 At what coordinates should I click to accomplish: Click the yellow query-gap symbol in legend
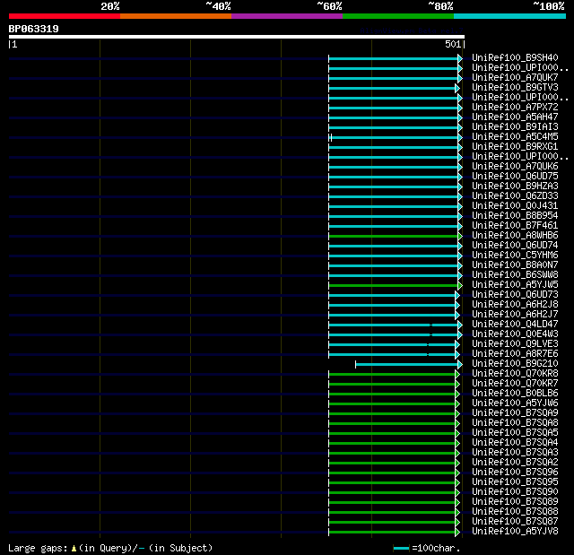pos(74,548)
